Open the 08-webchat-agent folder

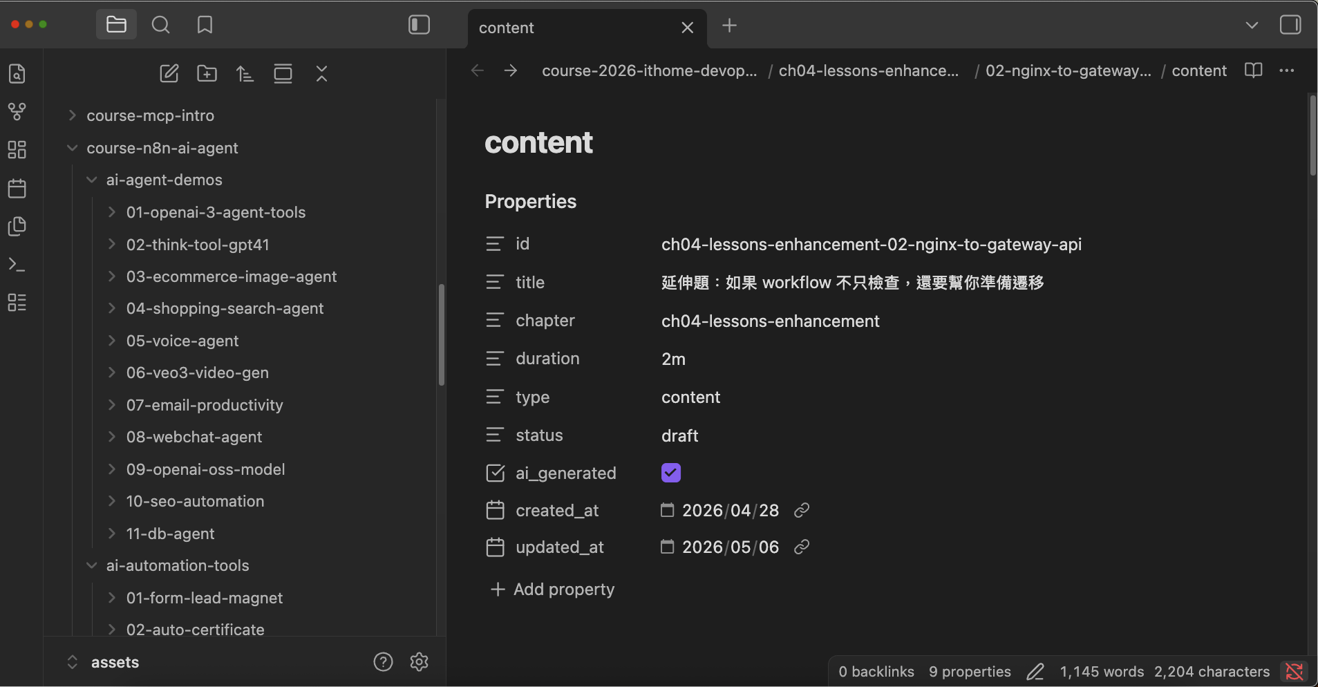click(x=194, y=437)
